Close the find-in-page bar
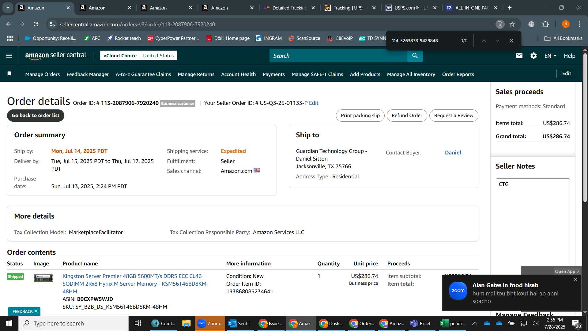 point(511,40)
